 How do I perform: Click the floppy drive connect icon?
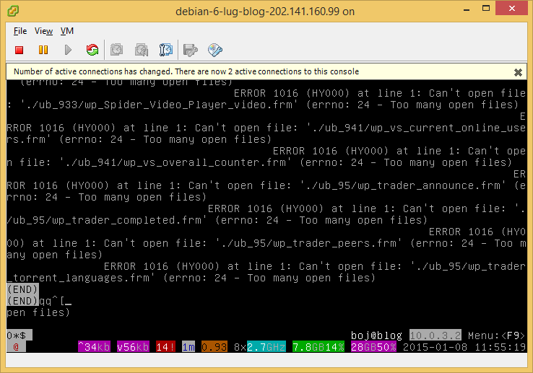click(191, 50)
